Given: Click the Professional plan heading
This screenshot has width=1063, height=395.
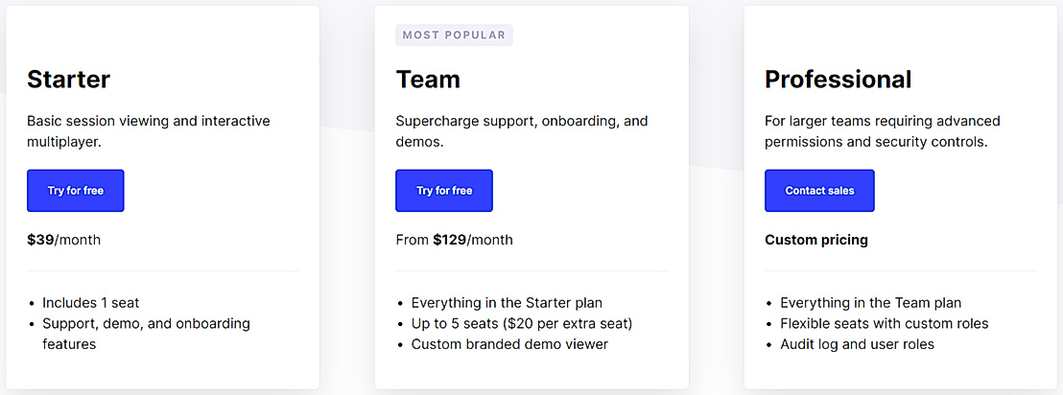Looking at the screenshot, I should pos(838,80).
